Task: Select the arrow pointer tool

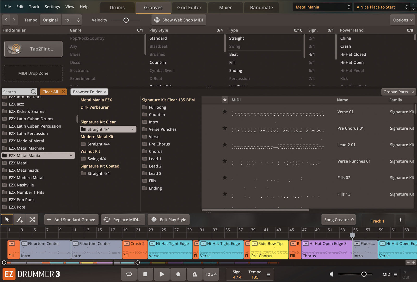Action: tap(7, 220)
